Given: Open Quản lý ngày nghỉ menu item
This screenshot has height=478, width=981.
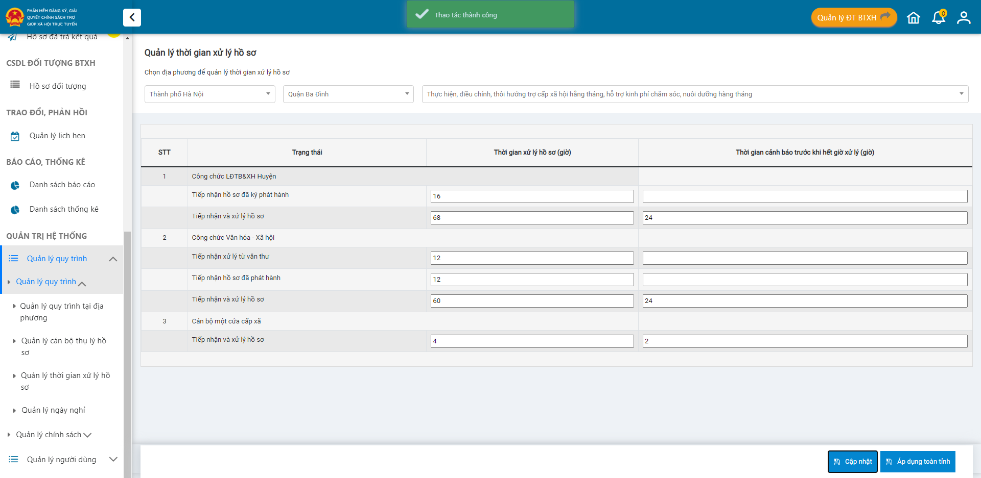Looking at the screenshot, I should [53, 410].
